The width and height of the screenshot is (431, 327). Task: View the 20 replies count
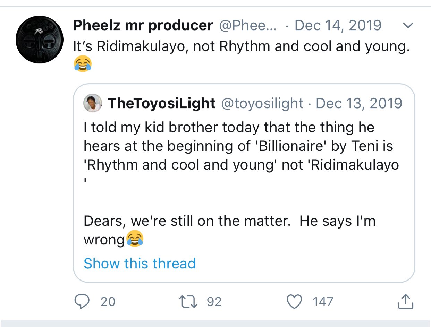[108, 302]
